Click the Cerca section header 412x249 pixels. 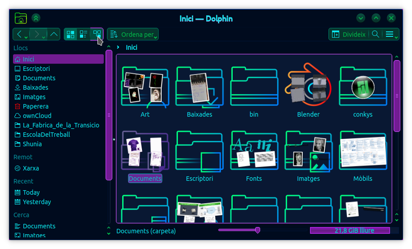(21, 215)
